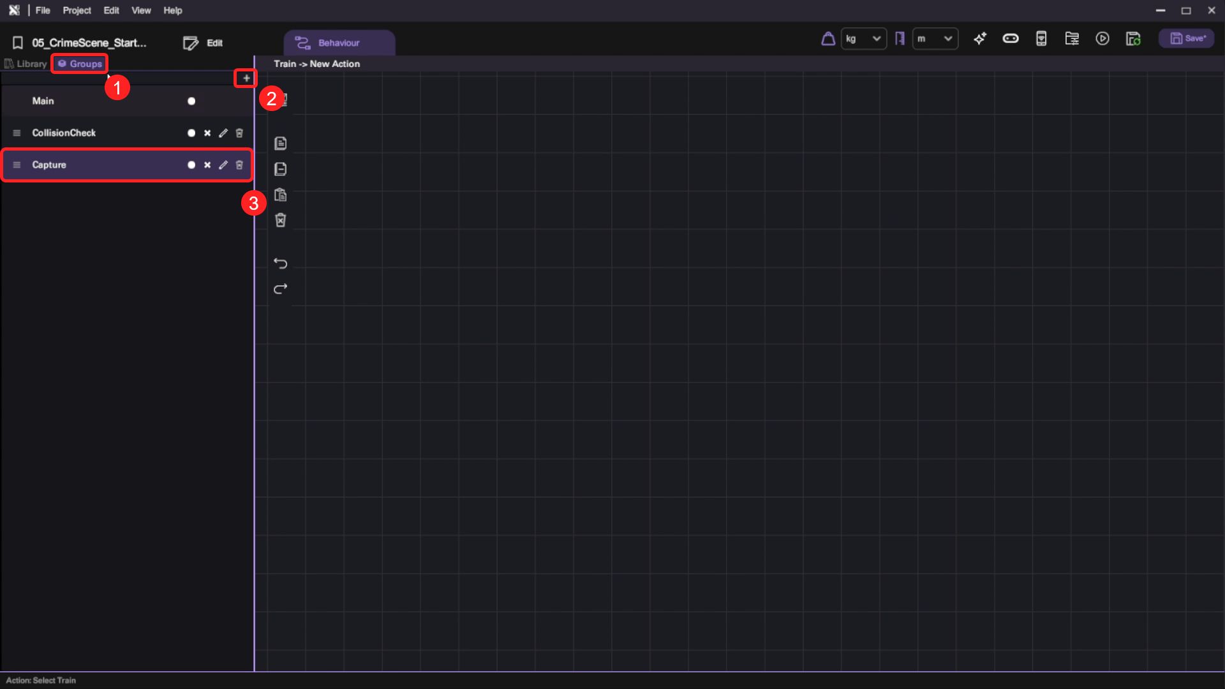Click the sparkle AI assistant icon
The height and width of the screenshot is (689, 1225).
click(x=980, y=39)
